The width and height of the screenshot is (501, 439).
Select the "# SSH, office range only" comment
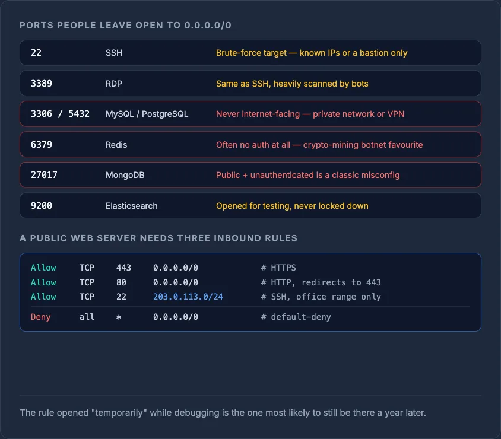[321, 297]
